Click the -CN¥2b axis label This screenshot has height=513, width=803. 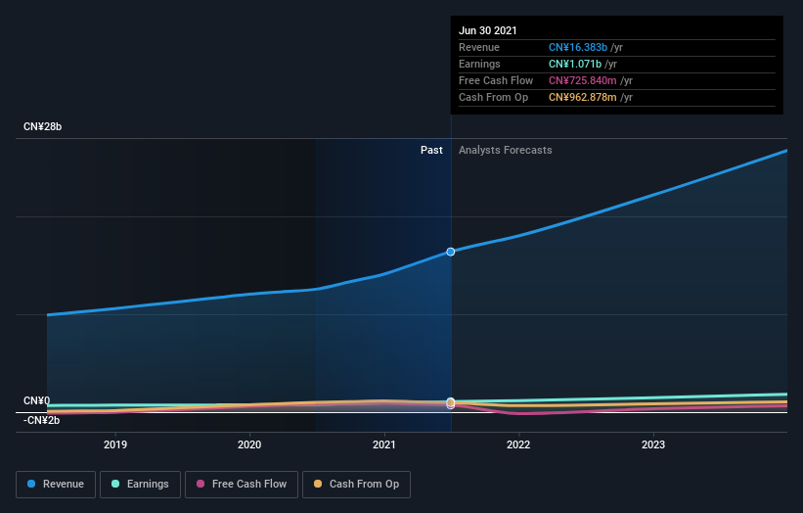click(41, 420)
